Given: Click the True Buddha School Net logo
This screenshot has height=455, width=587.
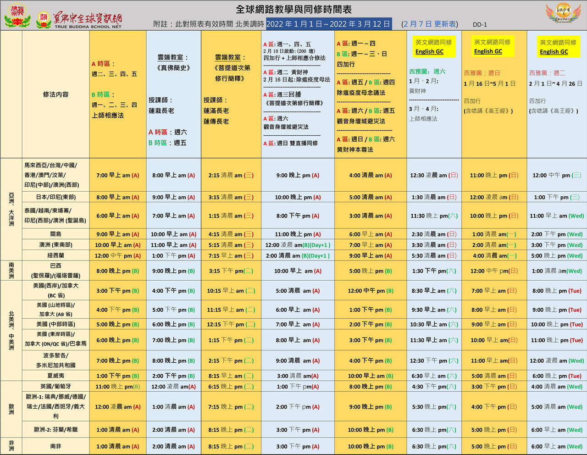Looking at the screenshot, I should coord(80,20).
